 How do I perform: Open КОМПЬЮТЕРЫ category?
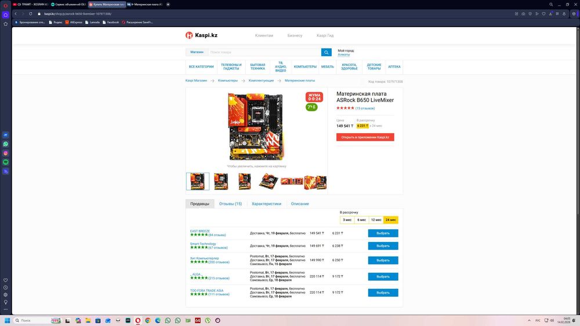pyautogui.click(x=305, y=67)
